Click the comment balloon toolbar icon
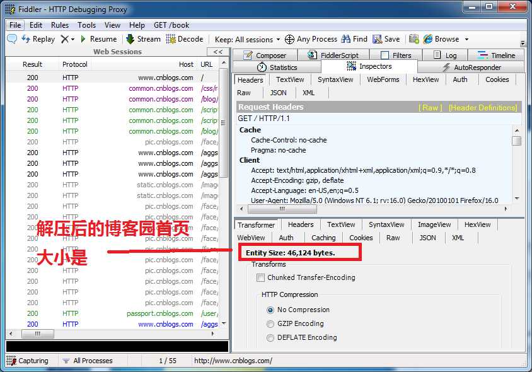The height and width of the screenshot is (372, 532). [12, 39]
